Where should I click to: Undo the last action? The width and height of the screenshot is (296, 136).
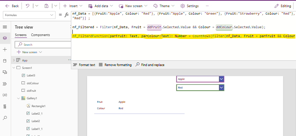point(28,6)
